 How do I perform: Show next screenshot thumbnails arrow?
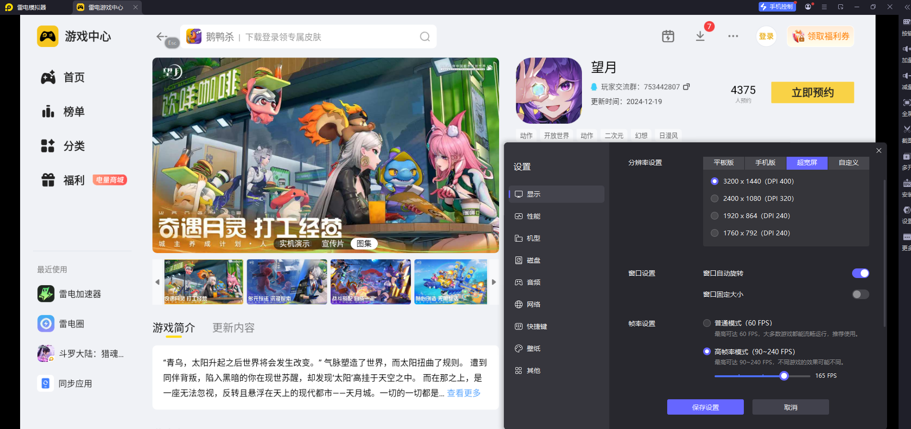[x=494, y=282]
